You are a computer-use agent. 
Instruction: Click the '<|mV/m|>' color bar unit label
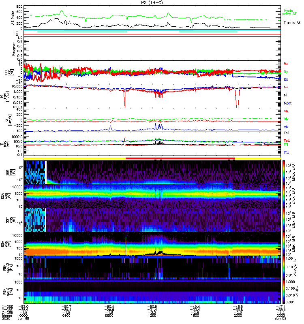[295, 268]
